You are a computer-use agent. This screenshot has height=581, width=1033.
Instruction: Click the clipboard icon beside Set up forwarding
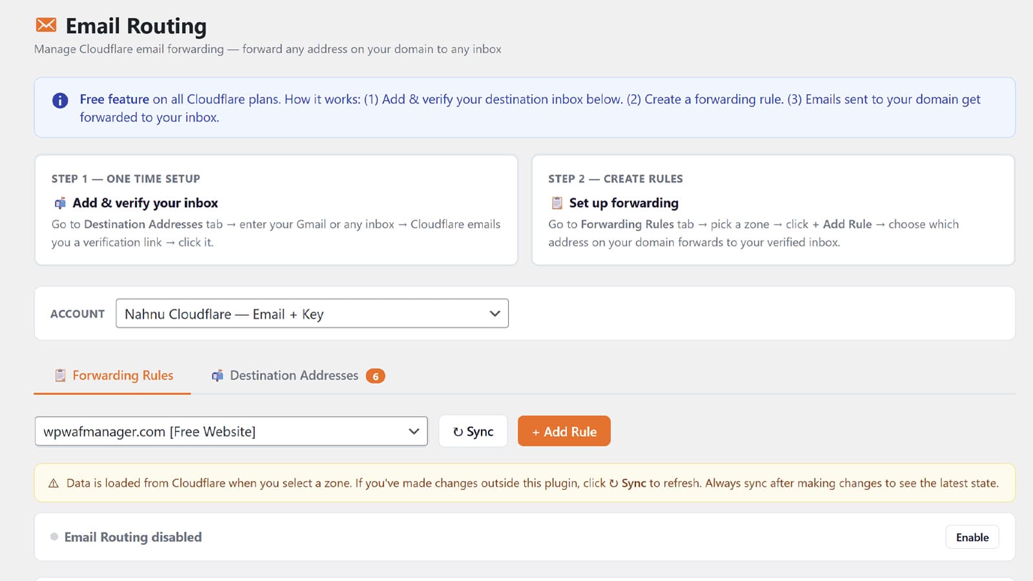pos(557,203)
